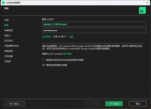This screenshot has width=151, height=109.
Task: Click the 取消 cancel button
Action: click(x=138, y=104)
